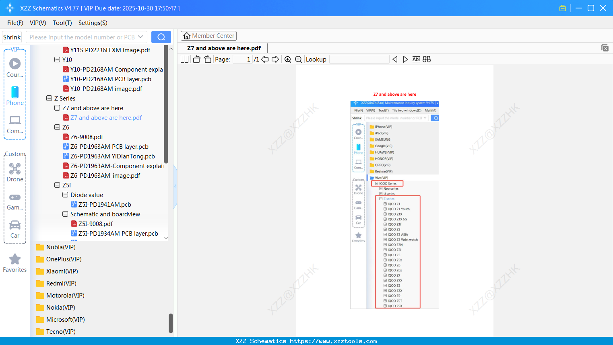Go to the previous page arrow
The height and width of the screenshot is (345, 613).
(x=265, y=60)
